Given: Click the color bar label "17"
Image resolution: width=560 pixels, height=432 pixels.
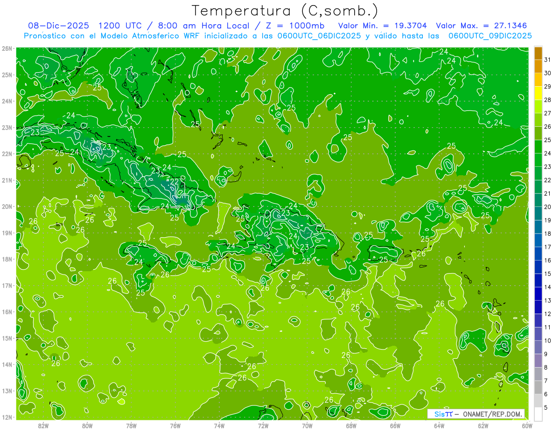Looking at the screenshot, I should tap(547, 247).
